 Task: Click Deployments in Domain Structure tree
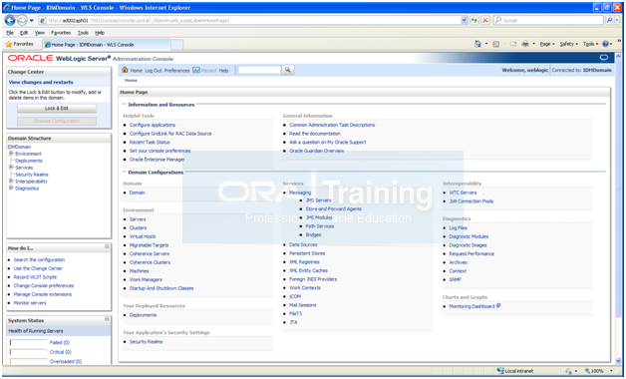click(29, 161)
